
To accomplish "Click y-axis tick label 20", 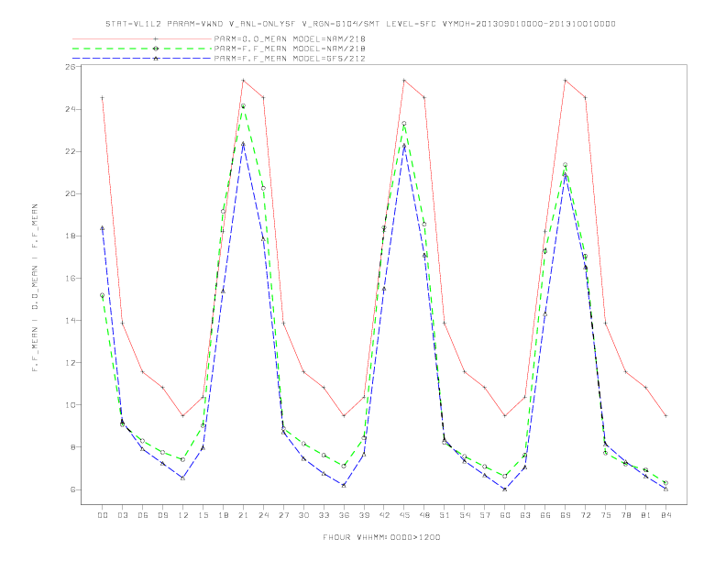I will pos(71,193).
